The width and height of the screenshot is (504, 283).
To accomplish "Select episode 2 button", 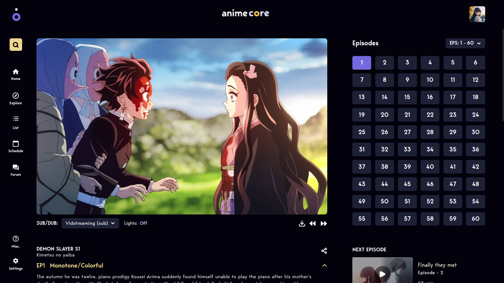I will pos(384,63).
